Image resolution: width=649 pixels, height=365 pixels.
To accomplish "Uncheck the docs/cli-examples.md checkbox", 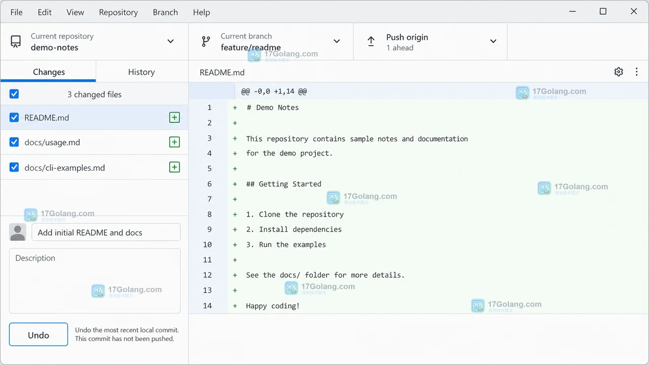I will pos(14,167).
